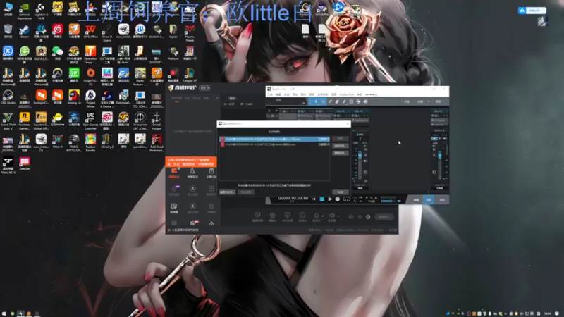Open the WPS Office desktop icon
The height and width of the screenshot is (317, 564).
(91, 31)
